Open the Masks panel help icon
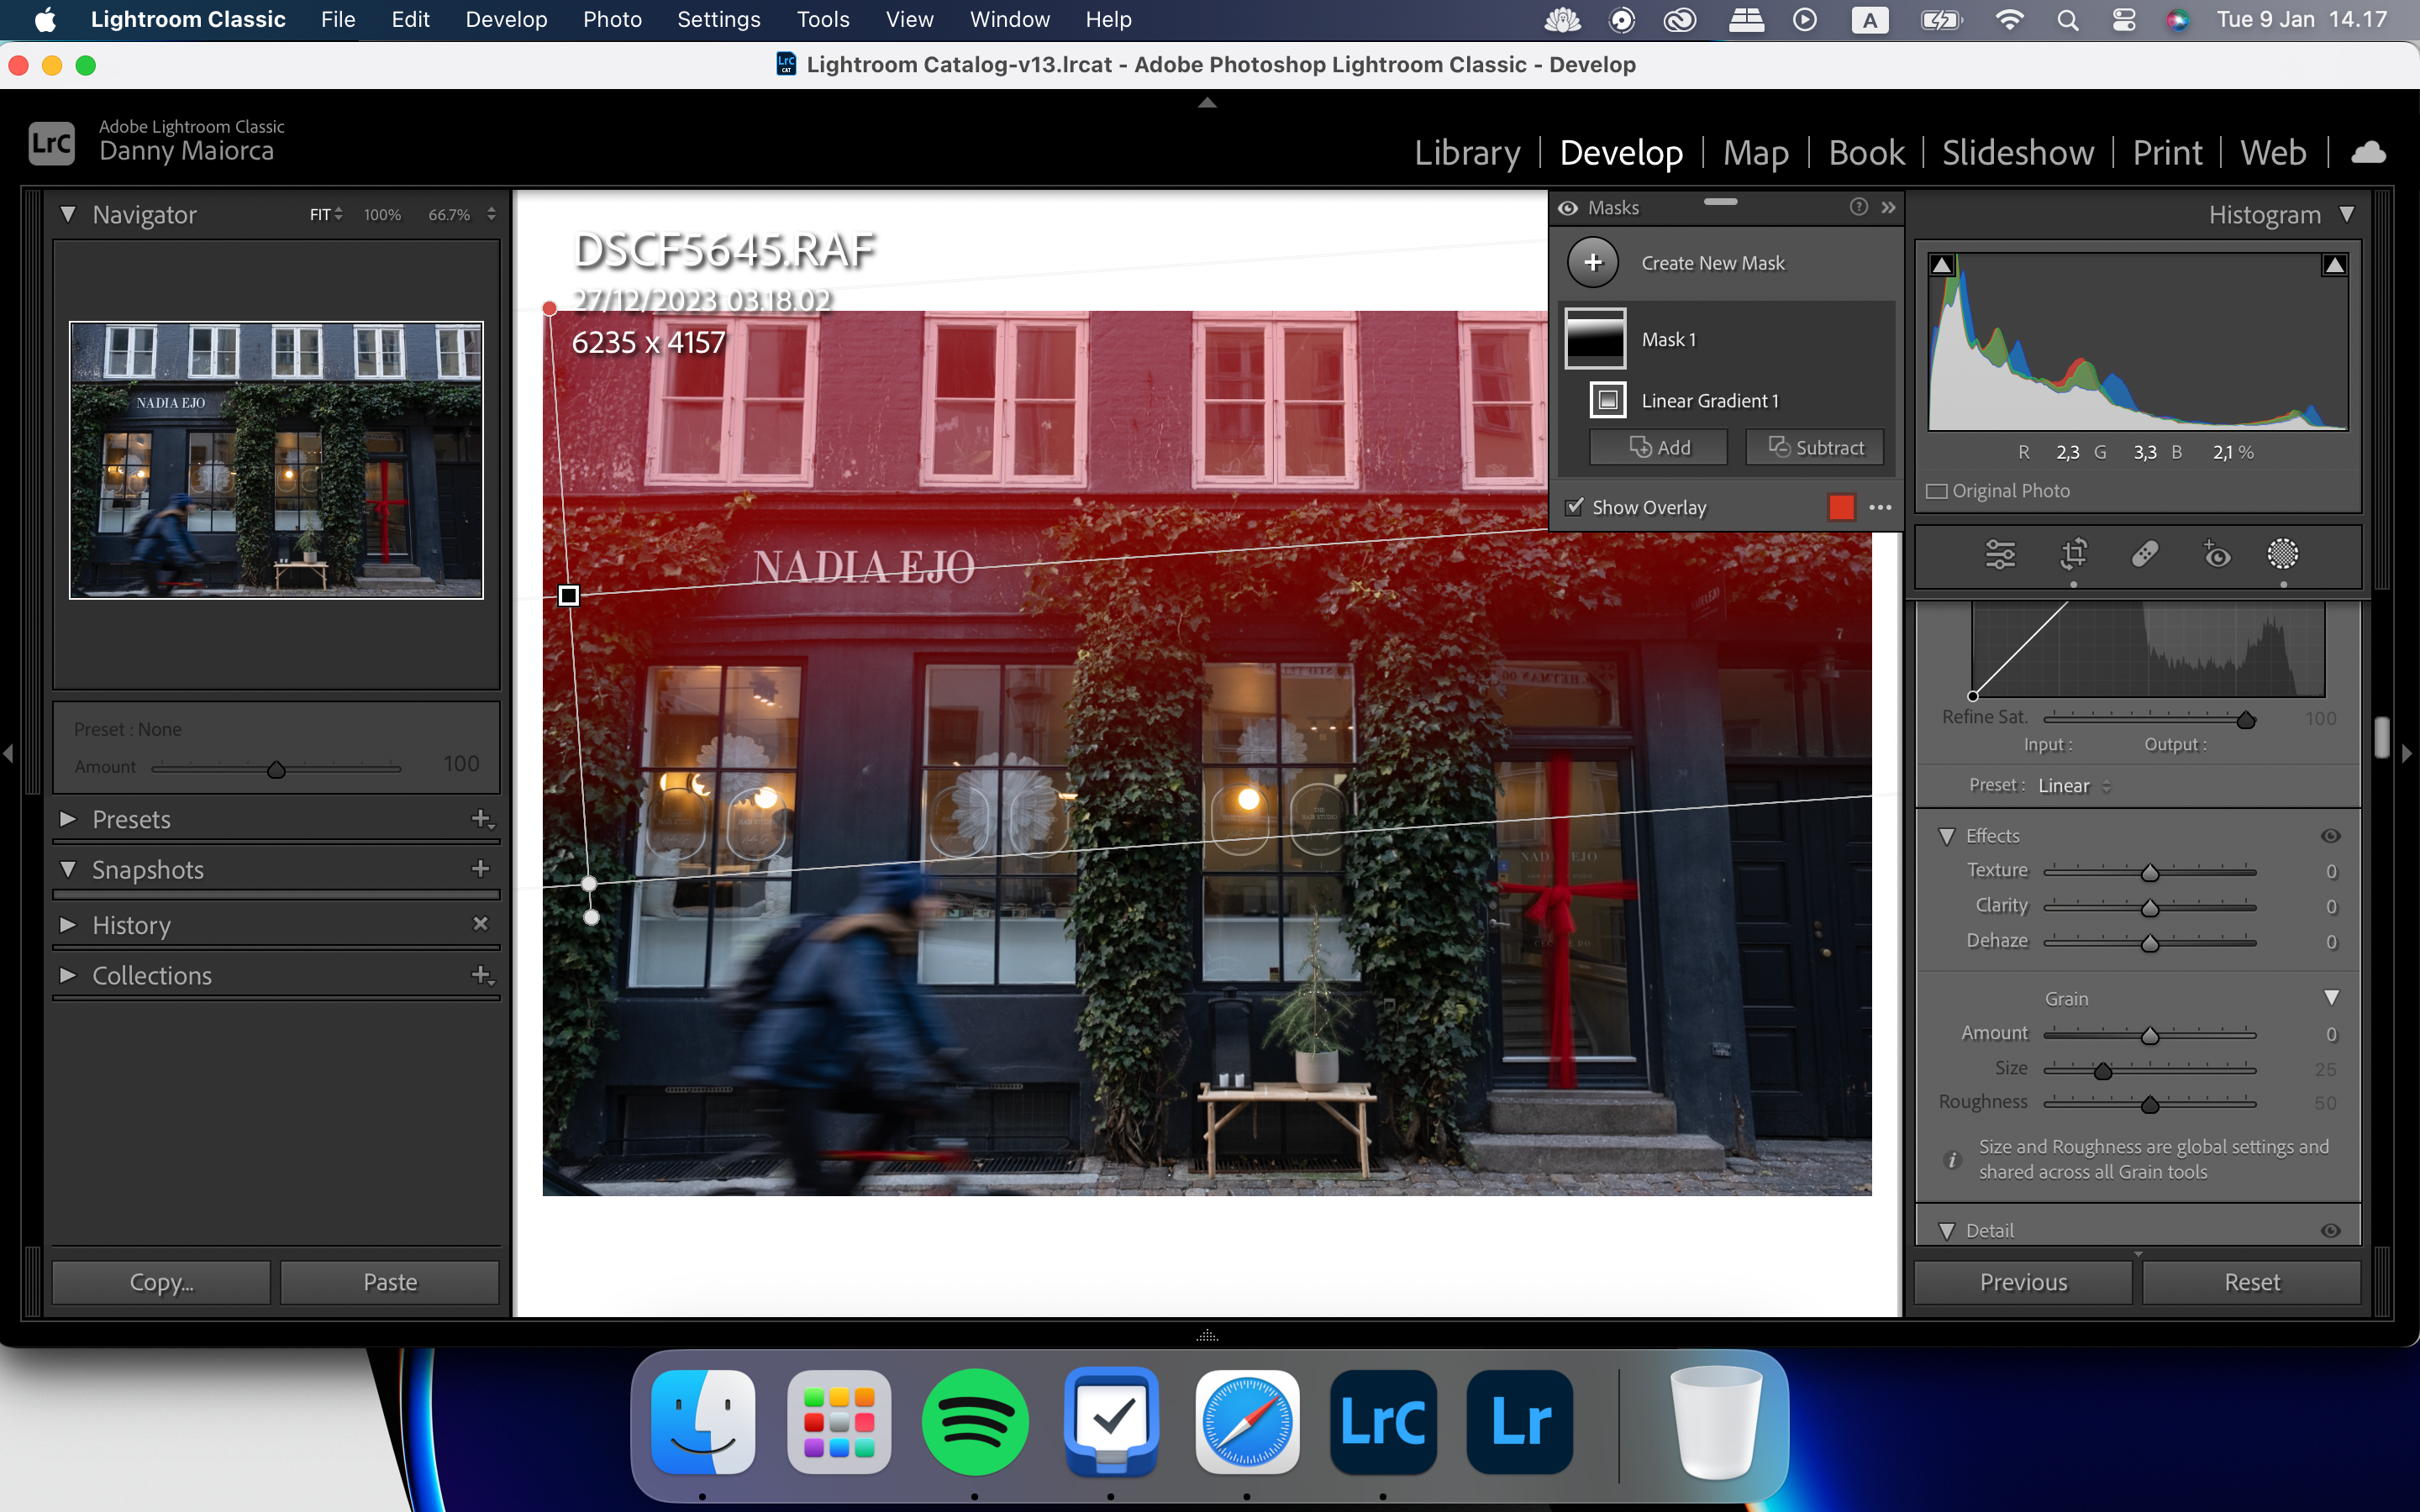Viewport: 2420px width, 1512px height. (x=1858, y=207)
